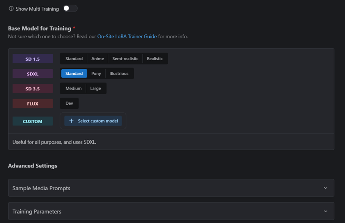
Task: Expand the Training Parameters section
Action: [x=171, y=211]
